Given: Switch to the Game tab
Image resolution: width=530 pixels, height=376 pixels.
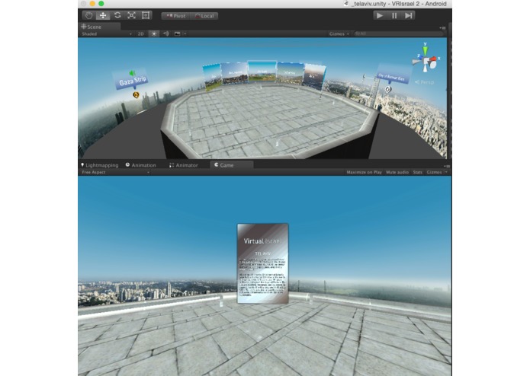Looking at the screenshot, I should (232, 165).
